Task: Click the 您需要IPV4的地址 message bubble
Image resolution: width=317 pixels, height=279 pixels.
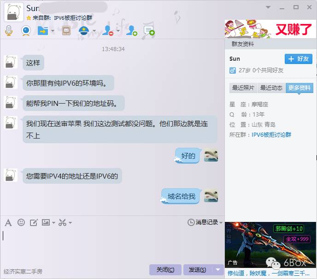Action: tap(72, 176)
